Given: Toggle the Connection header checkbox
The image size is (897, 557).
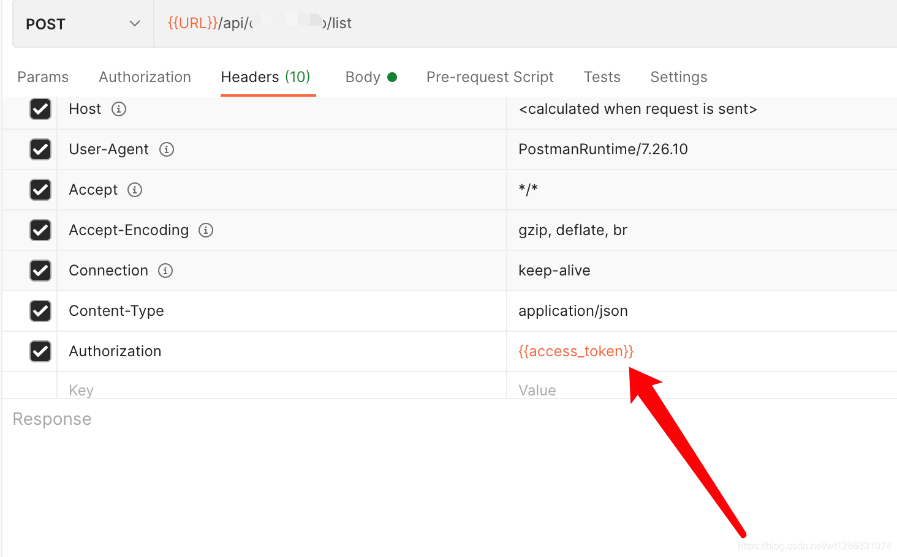Looking at the screenshot, I should tap(40, 271).
